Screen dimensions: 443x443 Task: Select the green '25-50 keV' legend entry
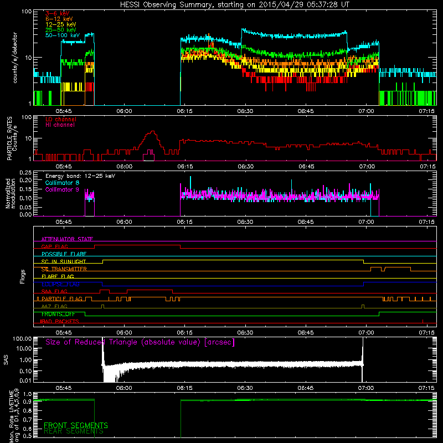[60, 30]
